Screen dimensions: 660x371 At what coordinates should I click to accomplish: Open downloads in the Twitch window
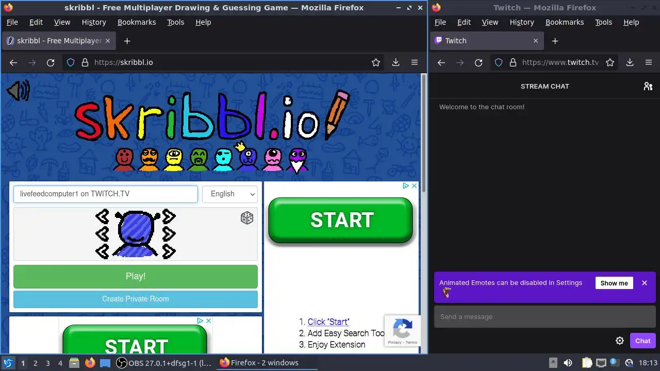click(x=630, y=62)
